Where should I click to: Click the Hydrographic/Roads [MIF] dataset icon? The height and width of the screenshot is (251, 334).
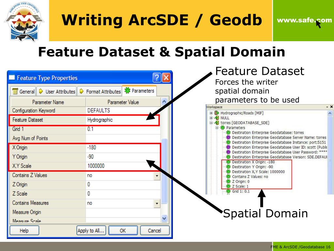(x=217, y=113)
